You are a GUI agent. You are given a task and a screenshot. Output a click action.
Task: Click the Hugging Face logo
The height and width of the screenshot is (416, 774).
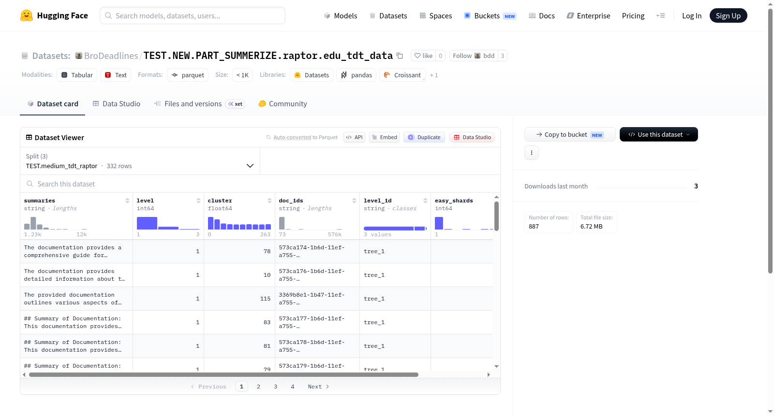pos(54,15)
